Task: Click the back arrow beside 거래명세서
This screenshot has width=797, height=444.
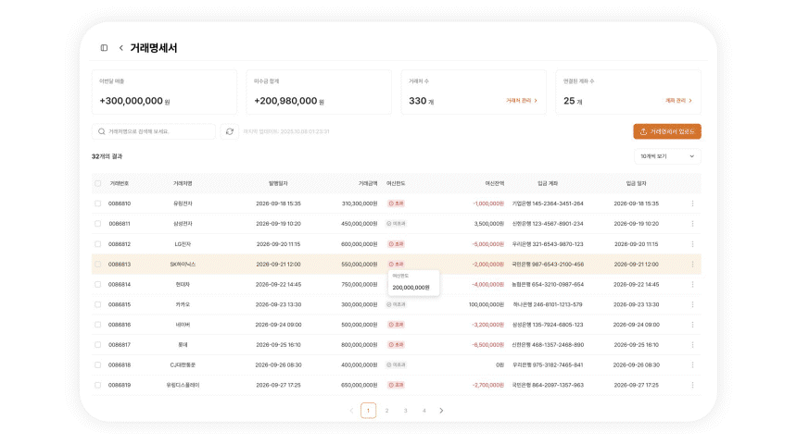Action: (120, 48)
